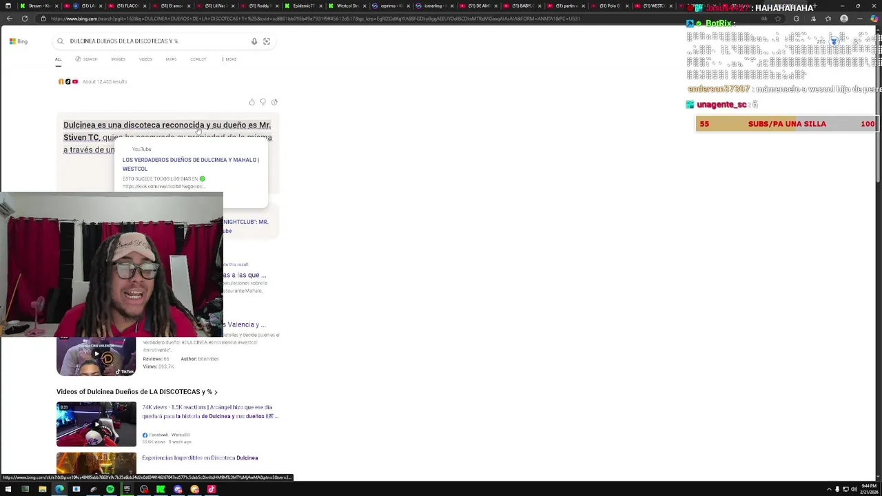
Task: Click browser back arrow
Action: 9,19
